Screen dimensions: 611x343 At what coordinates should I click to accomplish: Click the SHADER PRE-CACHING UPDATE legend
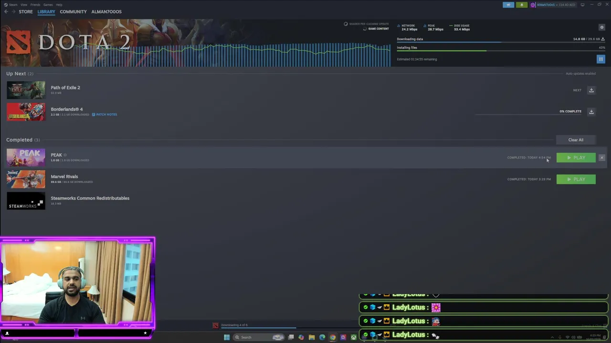pos(367,24)
